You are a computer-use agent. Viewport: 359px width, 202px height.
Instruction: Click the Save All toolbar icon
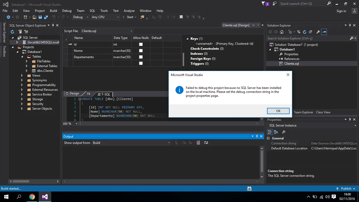click(x=46, y=17)
